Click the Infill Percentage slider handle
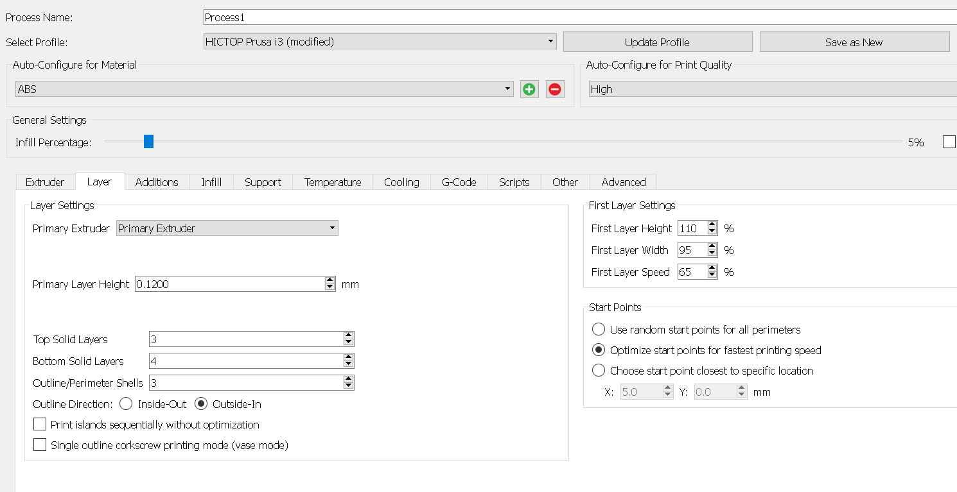This screenshot has width=957, height=492. [148, 142]
